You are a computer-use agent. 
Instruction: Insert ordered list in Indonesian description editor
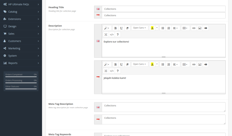(168, 64)
